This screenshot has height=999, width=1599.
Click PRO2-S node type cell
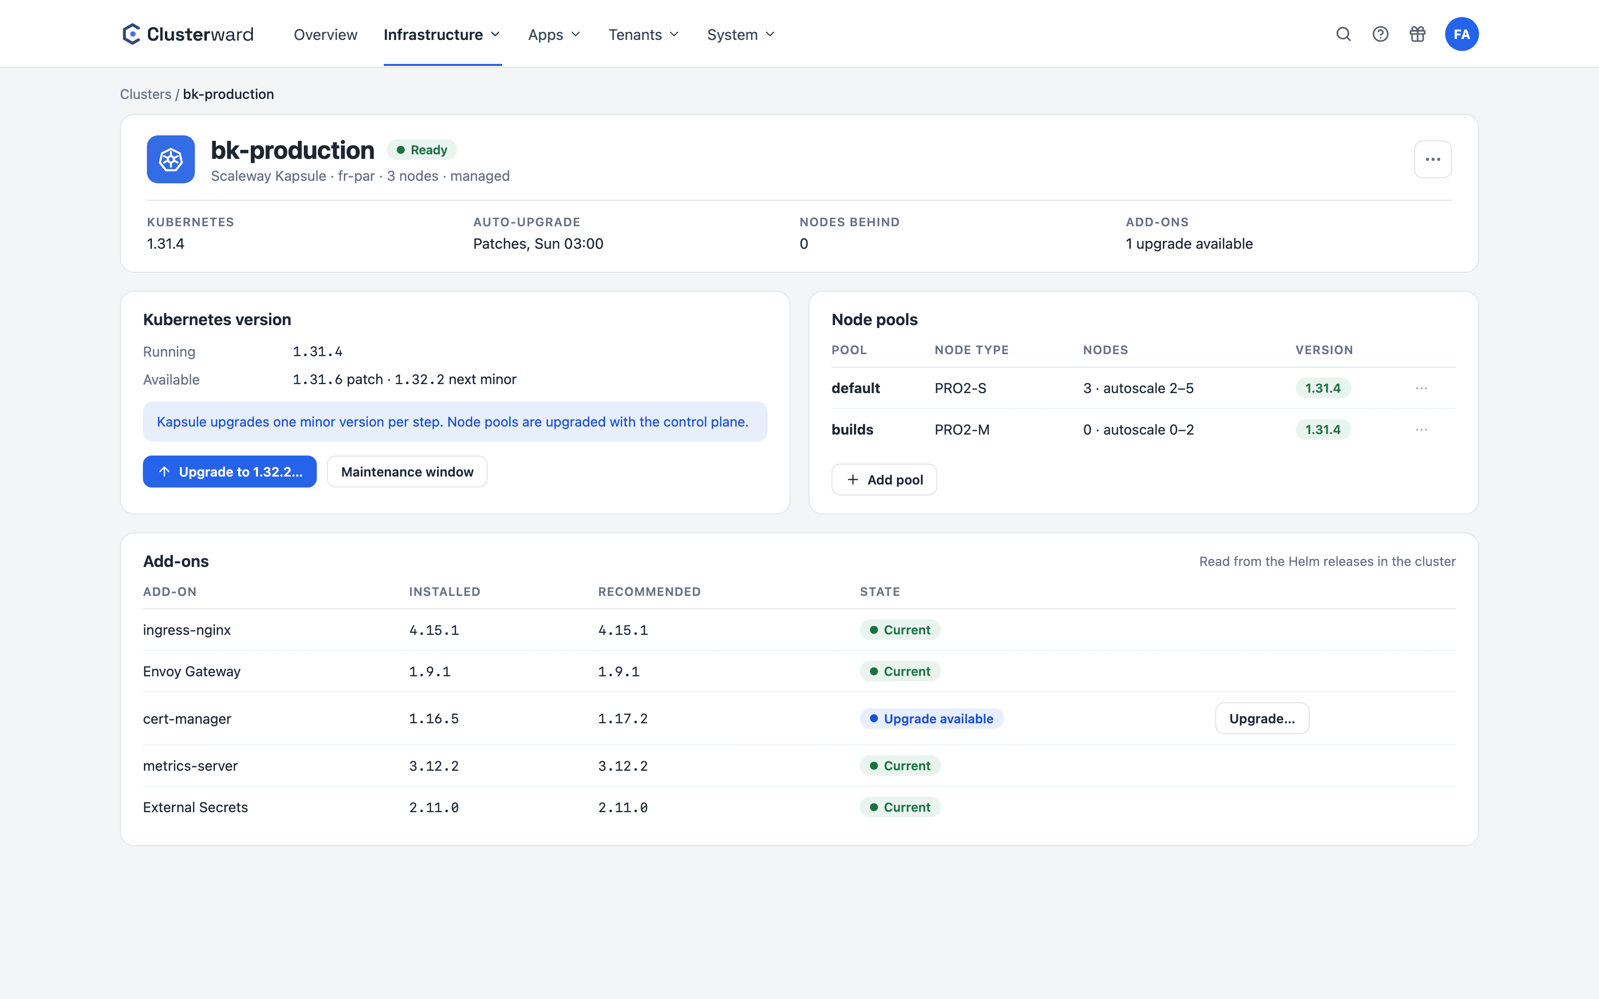[960, 389]
